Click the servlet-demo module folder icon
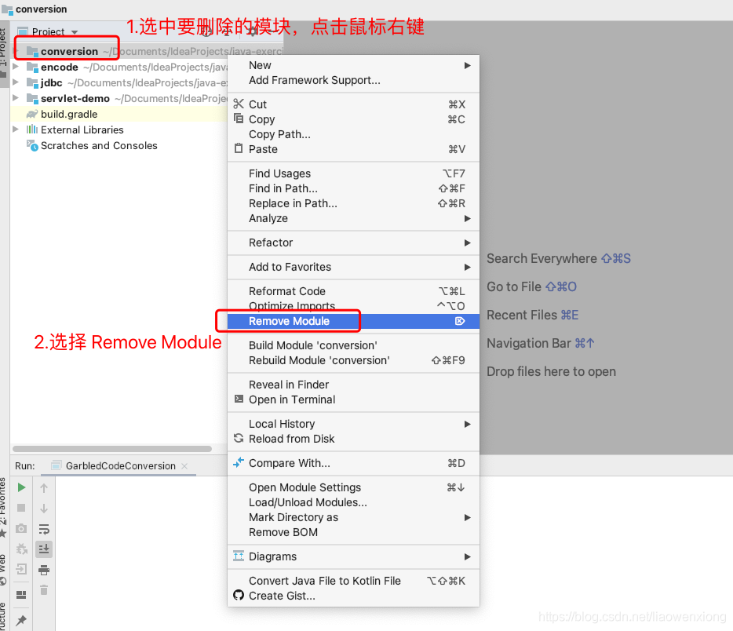The image size is (733, 631). click(x=32, y=98)
